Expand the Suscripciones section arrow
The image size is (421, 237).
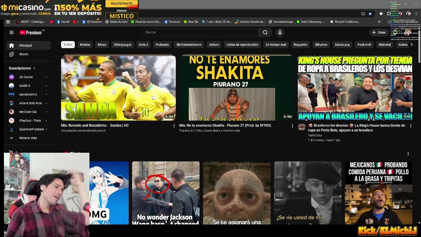pos(34,68)
